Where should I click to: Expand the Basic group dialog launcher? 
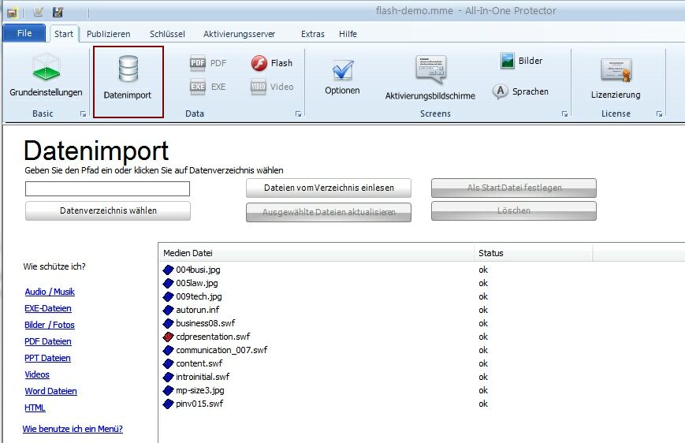(83, 114)
